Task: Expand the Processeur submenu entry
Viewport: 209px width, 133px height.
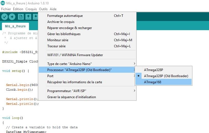Action: 87,70
